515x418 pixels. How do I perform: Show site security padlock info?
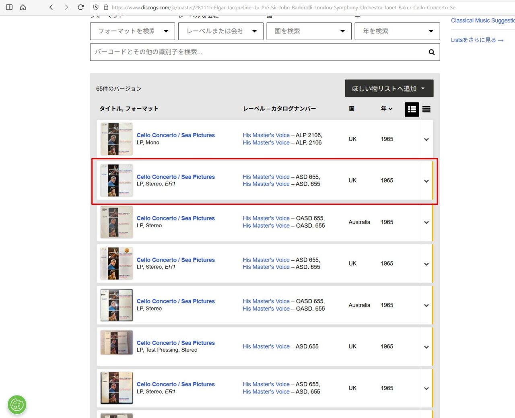[x=106, y=7]
